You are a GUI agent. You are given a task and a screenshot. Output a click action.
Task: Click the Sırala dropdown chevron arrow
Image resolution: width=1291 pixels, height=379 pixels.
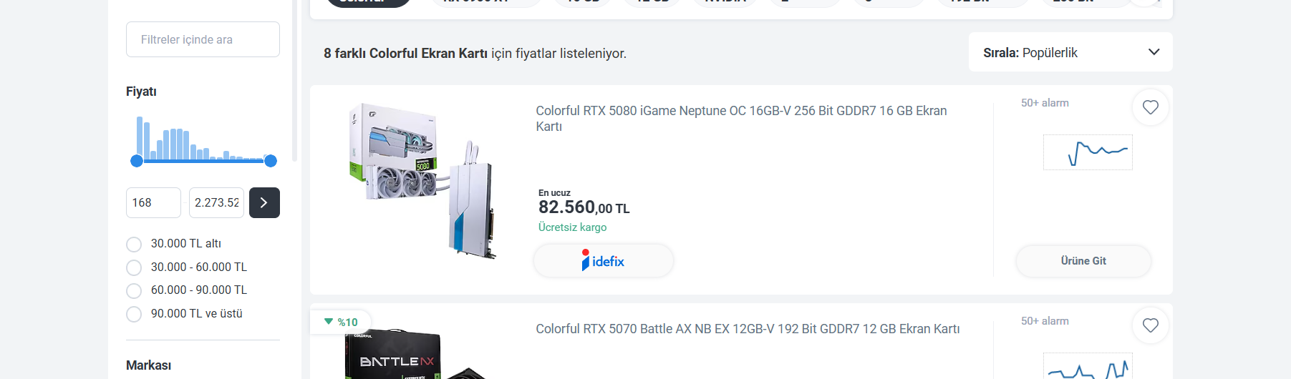pyautogui.click(x=1154, y=52)
